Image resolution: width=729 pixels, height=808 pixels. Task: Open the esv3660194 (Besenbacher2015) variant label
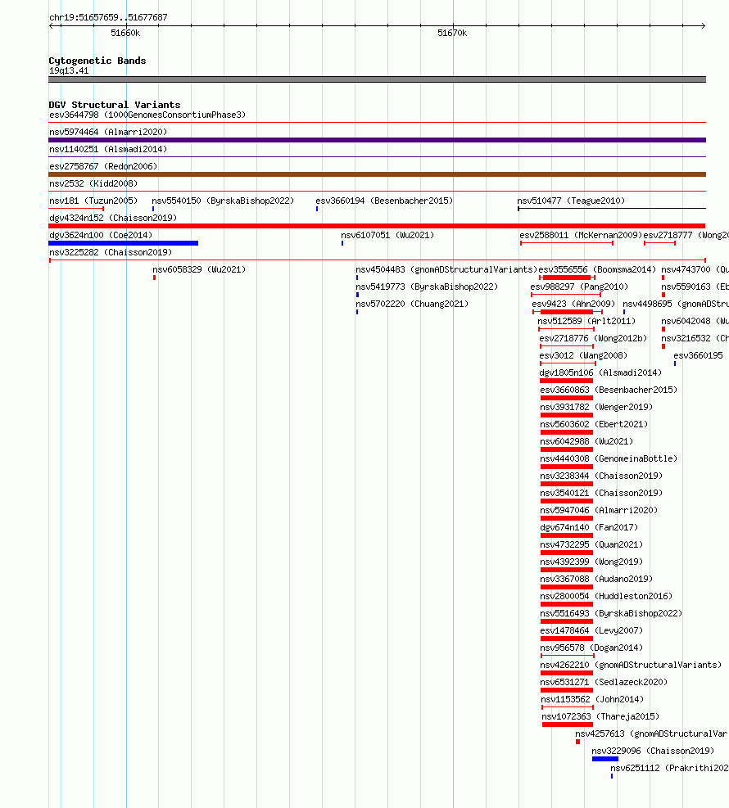(384, 201)
